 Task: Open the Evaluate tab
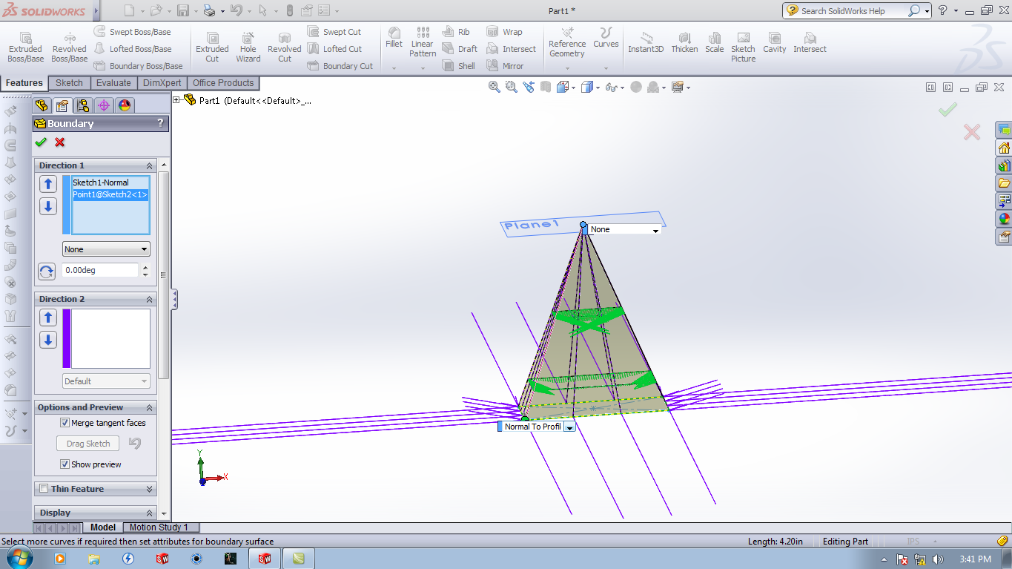click(x=113, y=83)
